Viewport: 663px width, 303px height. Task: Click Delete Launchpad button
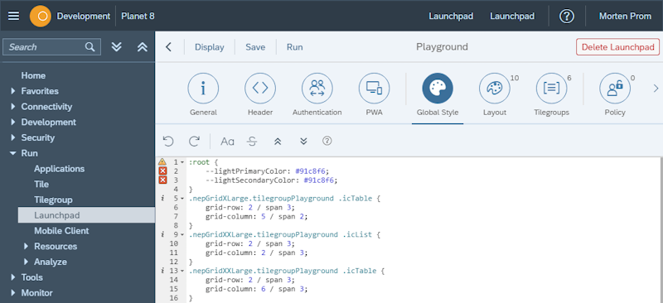click(617, 47)
